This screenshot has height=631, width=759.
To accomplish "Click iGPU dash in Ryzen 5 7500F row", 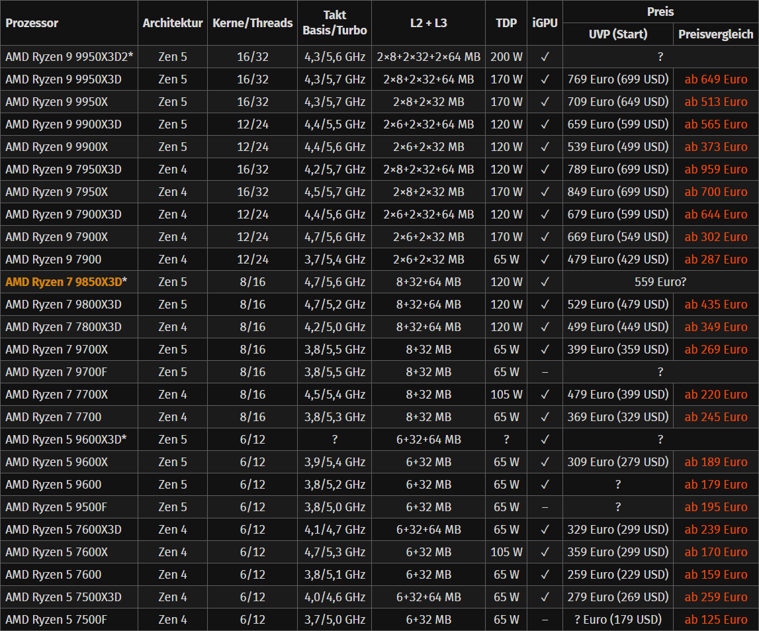I will click(x=545, y=620).
